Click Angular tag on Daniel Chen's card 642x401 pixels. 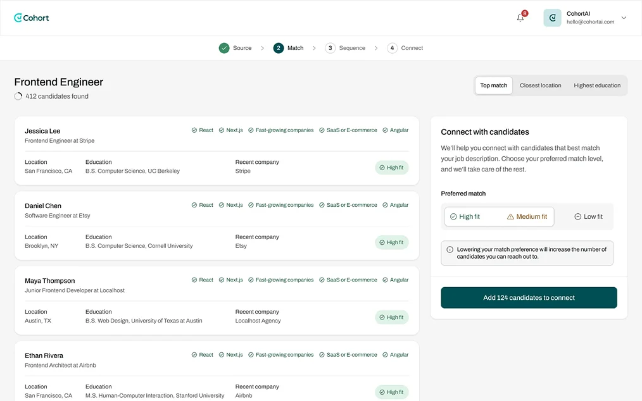click(x=396, y=205)
